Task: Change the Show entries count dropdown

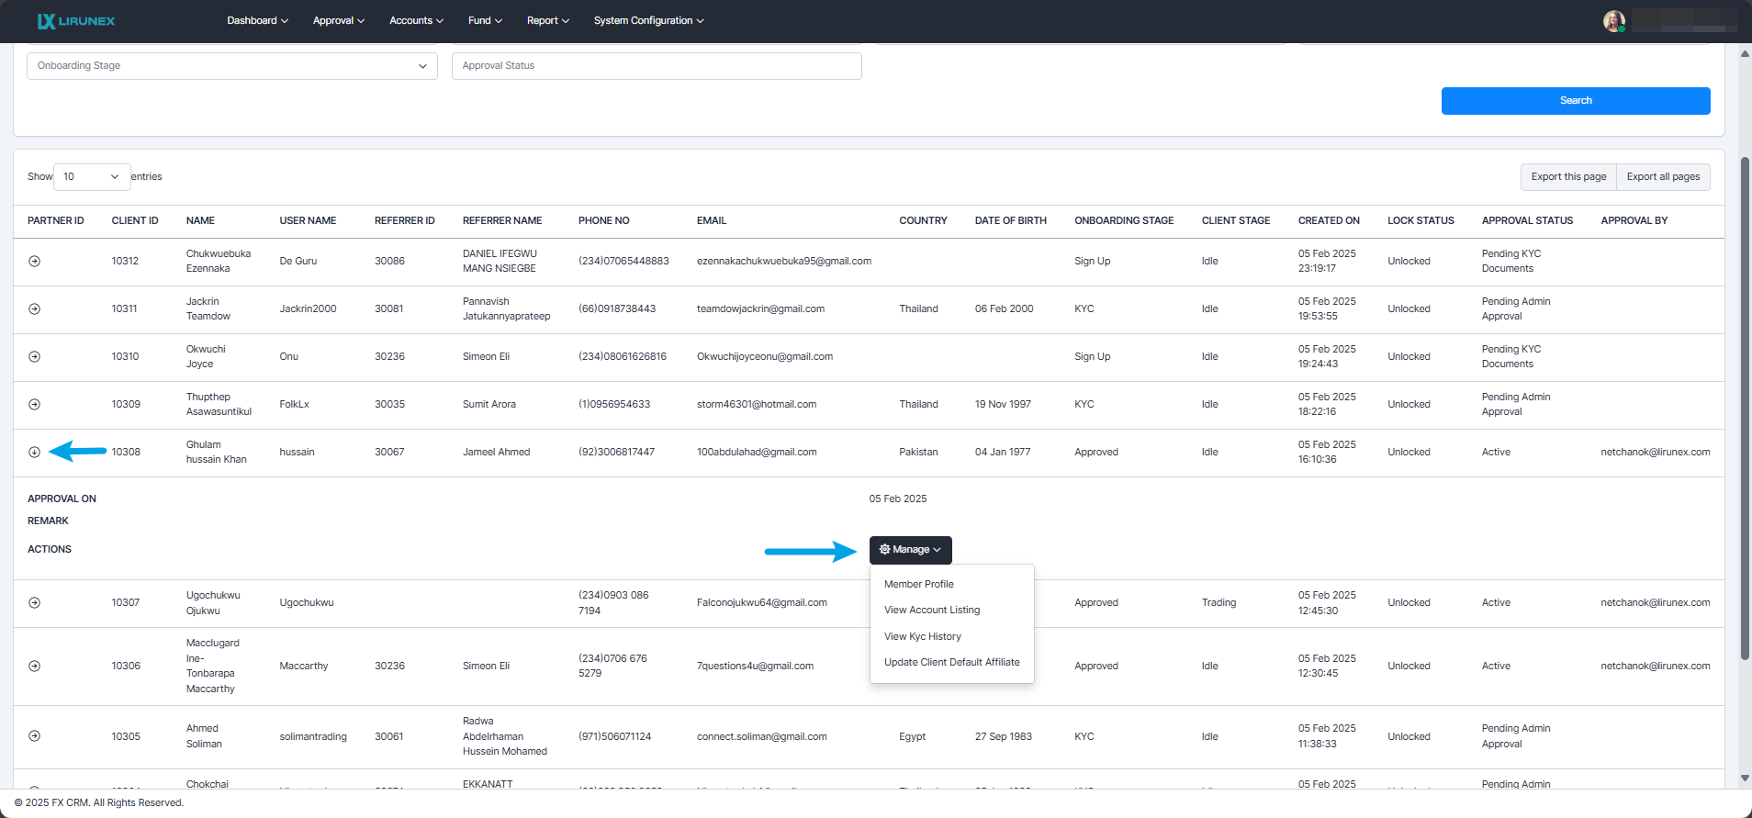Action: [92, 177]
